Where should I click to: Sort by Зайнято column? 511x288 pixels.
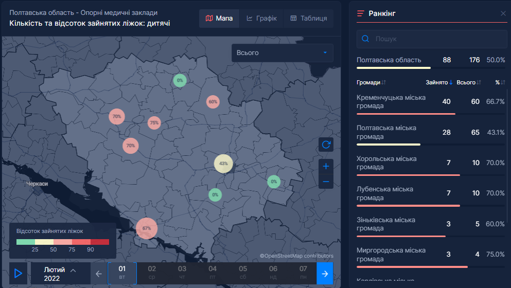click(439, 82)
